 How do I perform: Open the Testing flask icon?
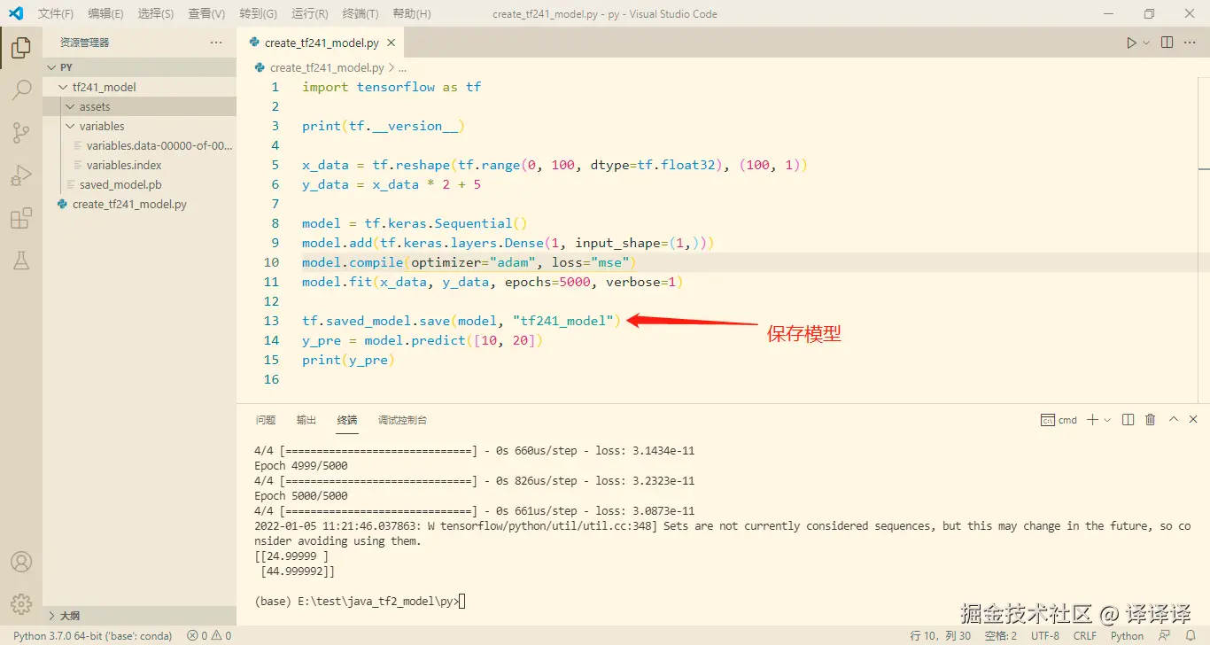point(21,260)
